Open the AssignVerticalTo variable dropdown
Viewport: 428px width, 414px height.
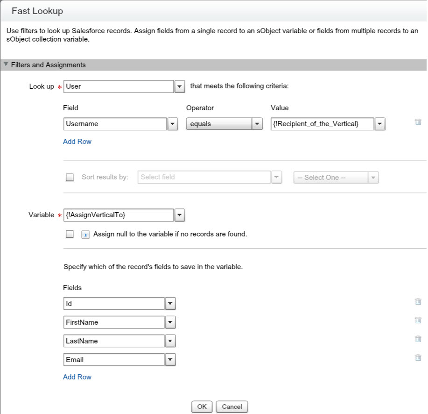point(180,215)
